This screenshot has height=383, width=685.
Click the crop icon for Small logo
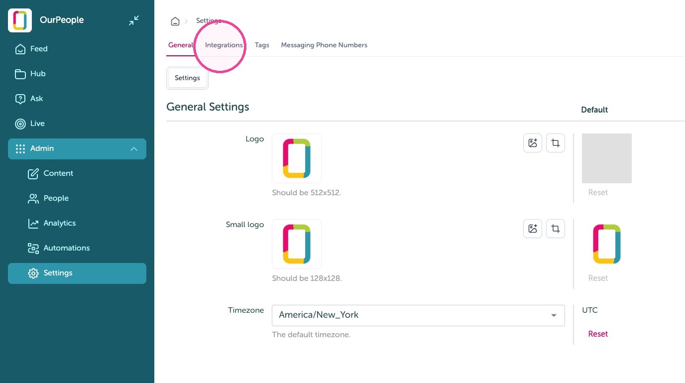(x=556, y=229)
